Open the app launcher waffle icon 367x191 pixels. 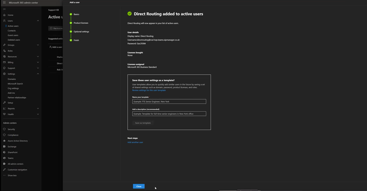tap(4, 2)
